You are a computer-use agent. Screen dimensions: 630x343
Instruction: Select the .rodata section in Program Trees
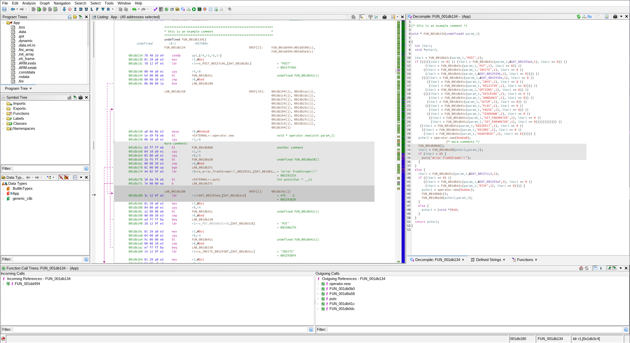click(x=24, y=77)
